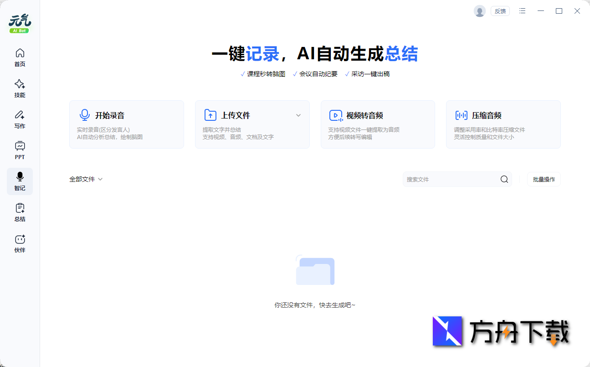
Task: Click the microphone icon on 开始录音 card
Action: click(85, 115)
